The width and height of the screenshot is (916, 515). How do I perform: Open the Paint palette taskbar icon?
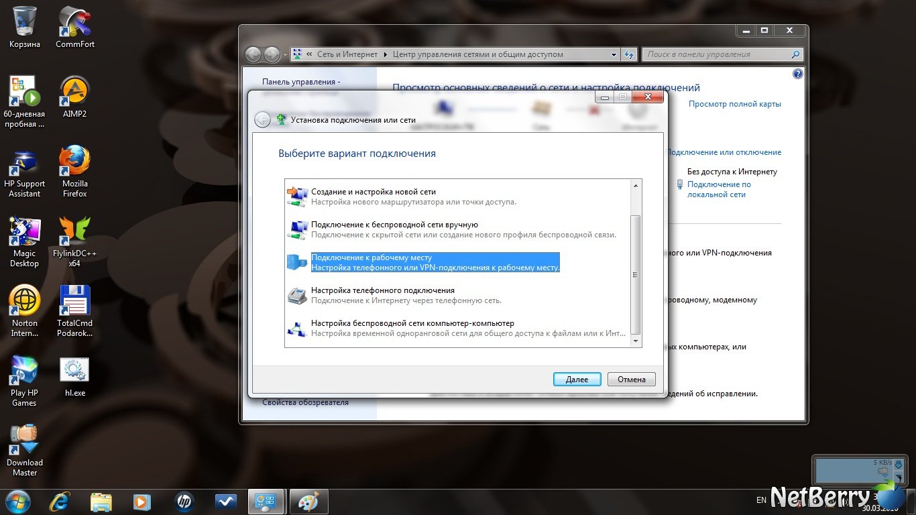pos(308,501)
